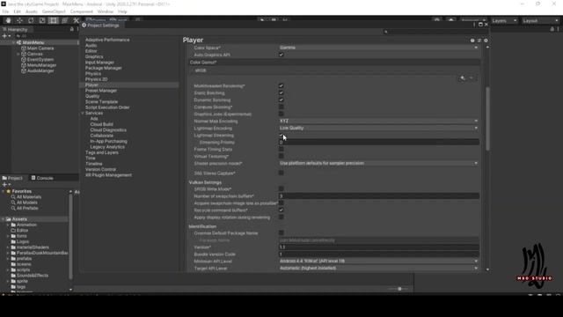Click the Project panel add plus button
Viewport: 563px width, 317px height.
pos(4,184)
